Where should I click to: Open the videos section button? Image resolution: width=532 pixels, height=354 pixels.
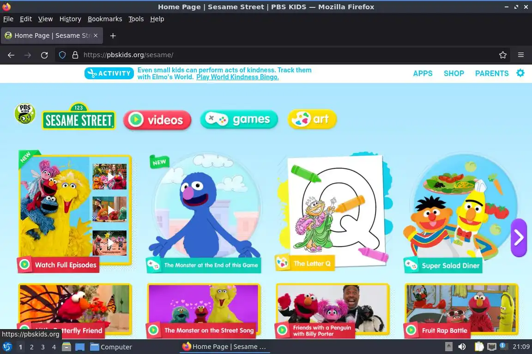coord(157,120)
